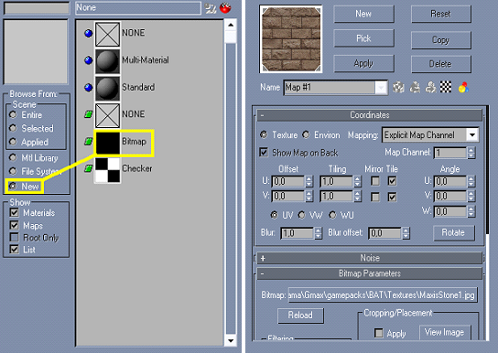Click the Go to Parent icon
The image size is (498, 353).
coord(415,87)
